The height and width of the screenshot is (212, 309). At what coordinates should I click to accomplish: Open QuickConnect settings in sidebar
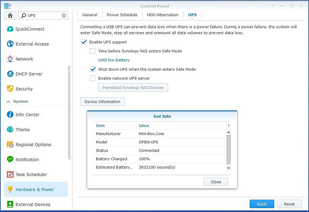point(30,29)
